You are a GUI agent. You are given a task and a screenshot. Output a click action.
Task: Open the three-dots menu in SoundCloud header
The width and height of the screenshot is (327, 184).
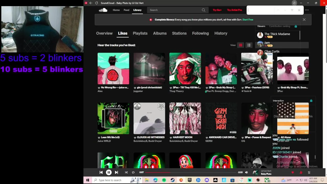tap(307, 10)
